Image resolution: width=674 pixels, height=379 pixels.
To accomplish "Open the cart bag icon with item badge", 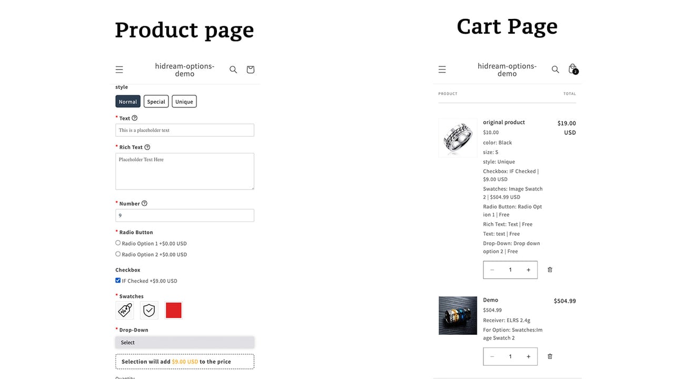I will pyautogui.click(x=573, y=69).
